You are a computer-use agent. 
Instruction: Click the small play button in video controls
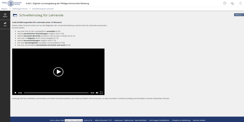point(16,93)
